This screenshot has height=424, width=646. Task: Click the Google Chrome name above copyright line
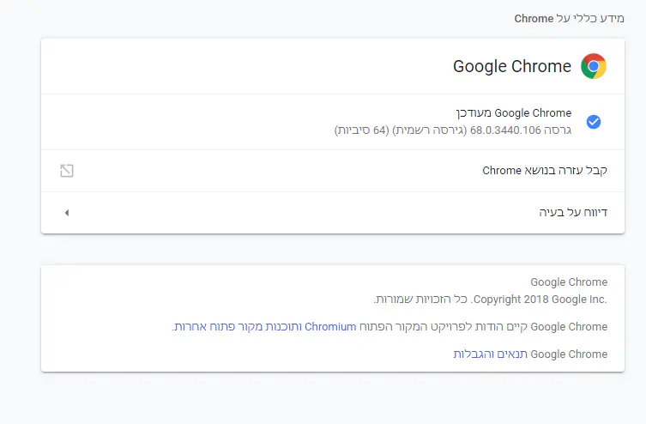point(568,282)
